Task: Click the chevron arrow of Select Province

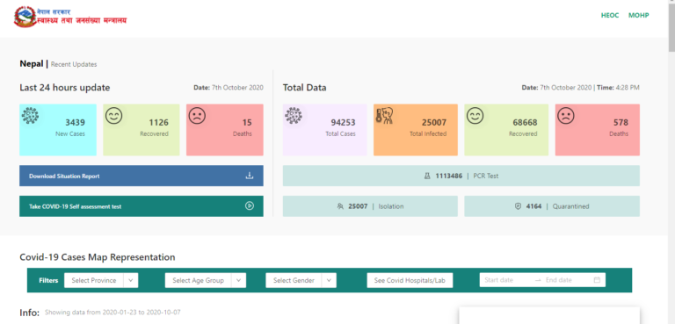Action: click(x=130, y=281)
